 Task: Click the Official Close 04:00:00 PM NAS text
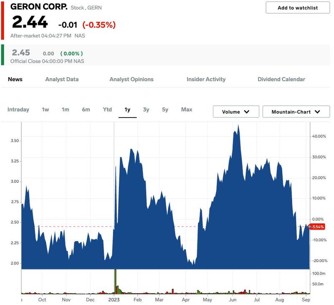[x=47, y=61]
